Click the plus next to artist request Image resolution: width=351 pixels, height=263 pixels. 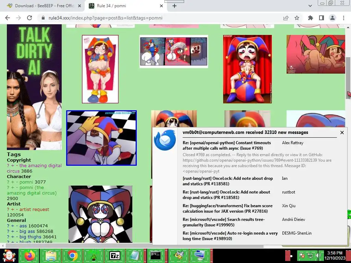tap(13, 209)
